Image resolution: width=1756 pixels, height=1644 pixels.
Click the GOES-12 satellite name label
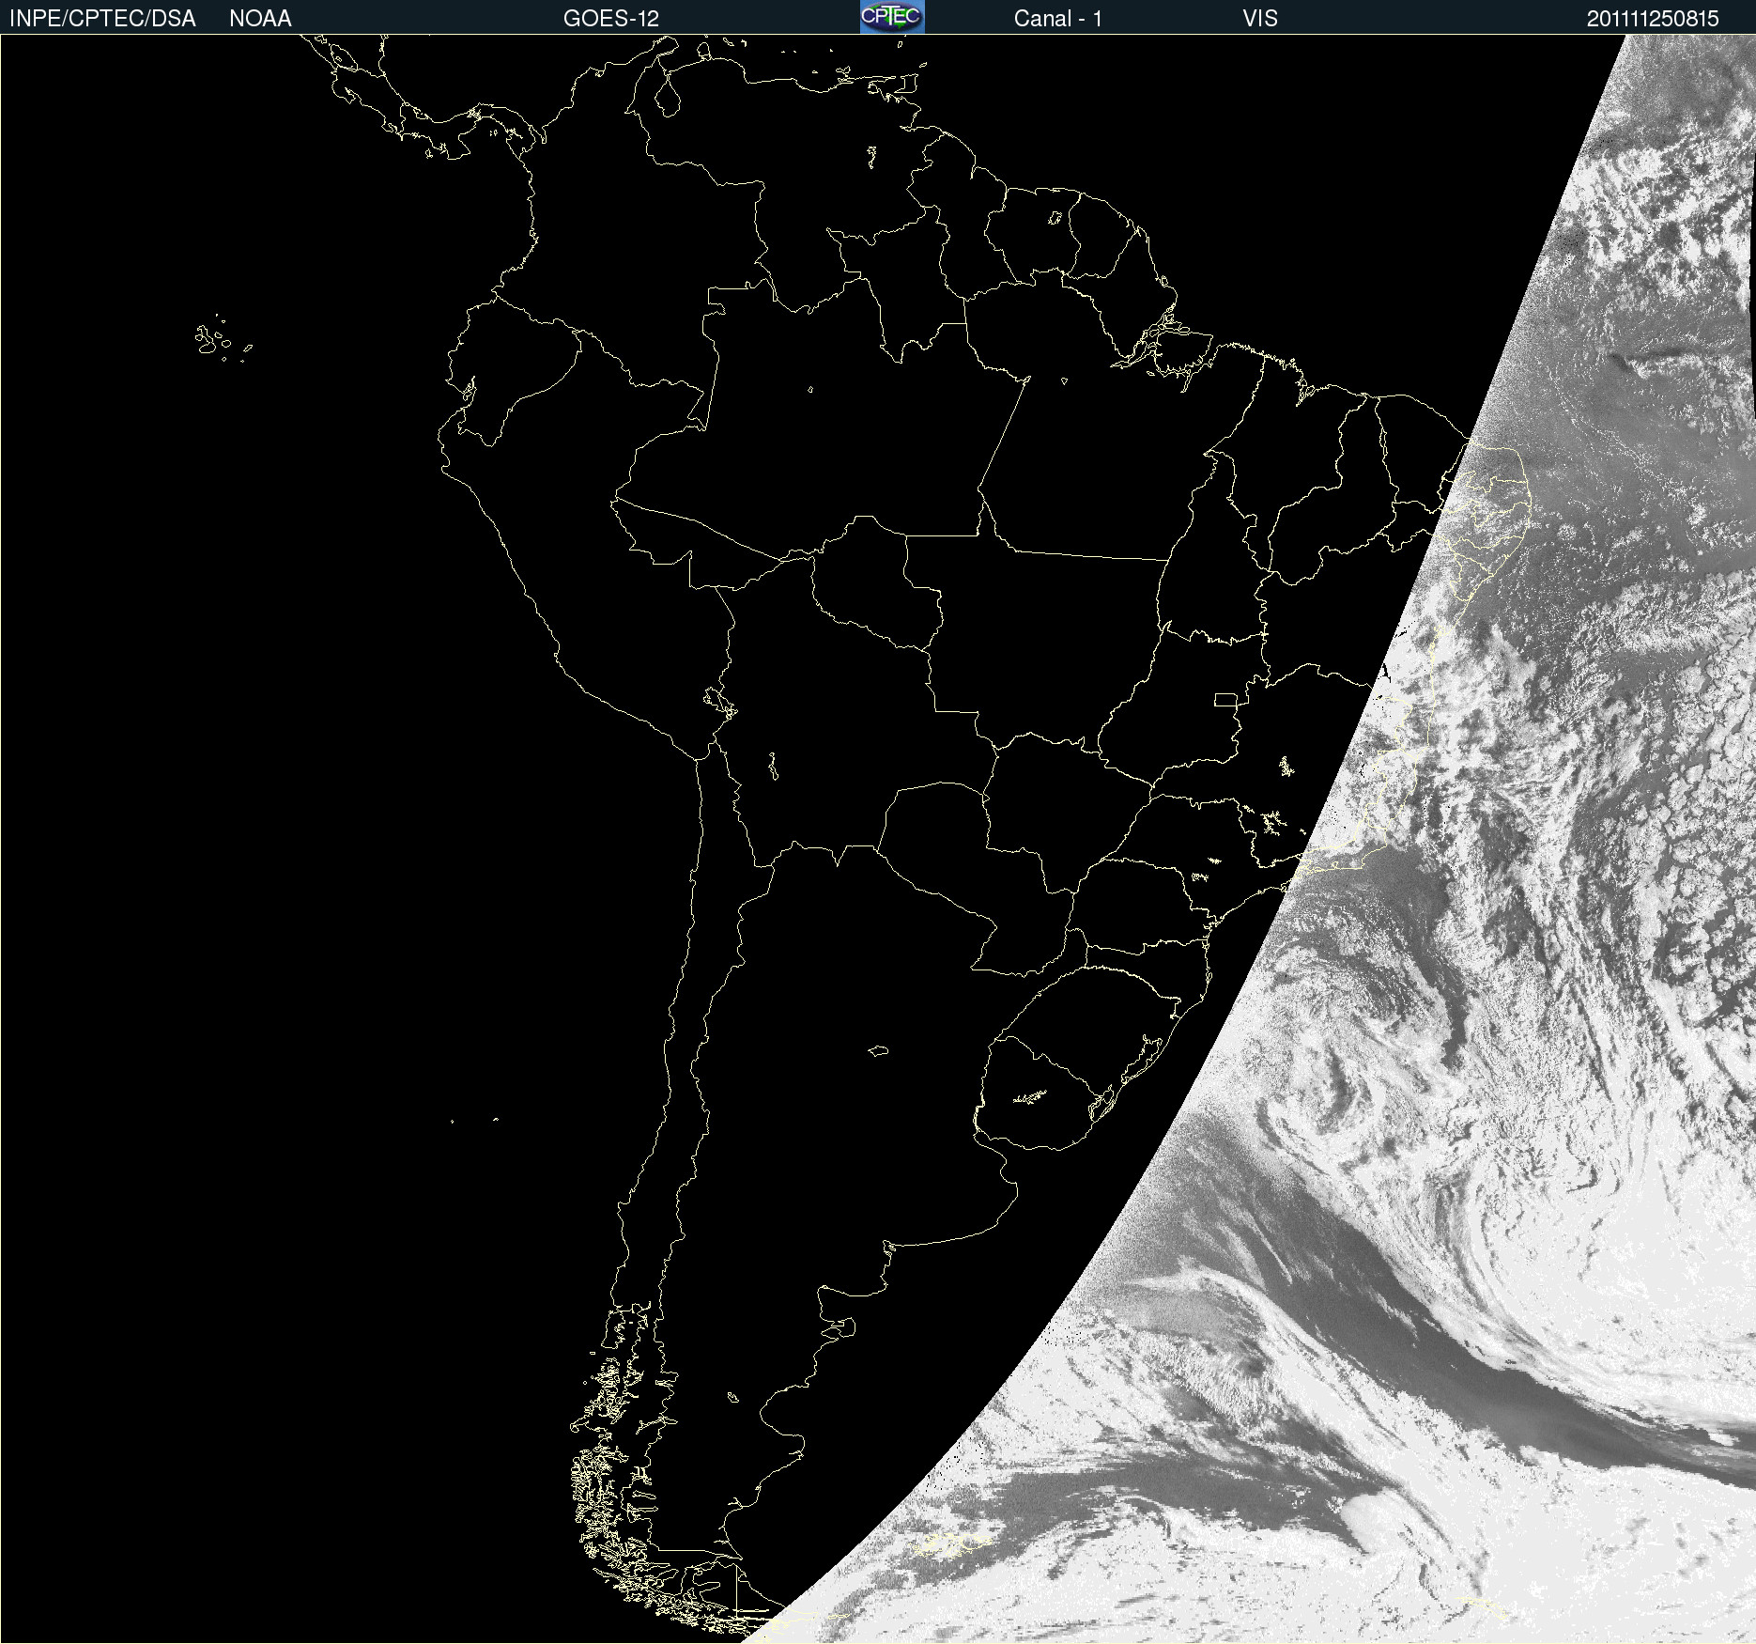click(x=610, y=19)
